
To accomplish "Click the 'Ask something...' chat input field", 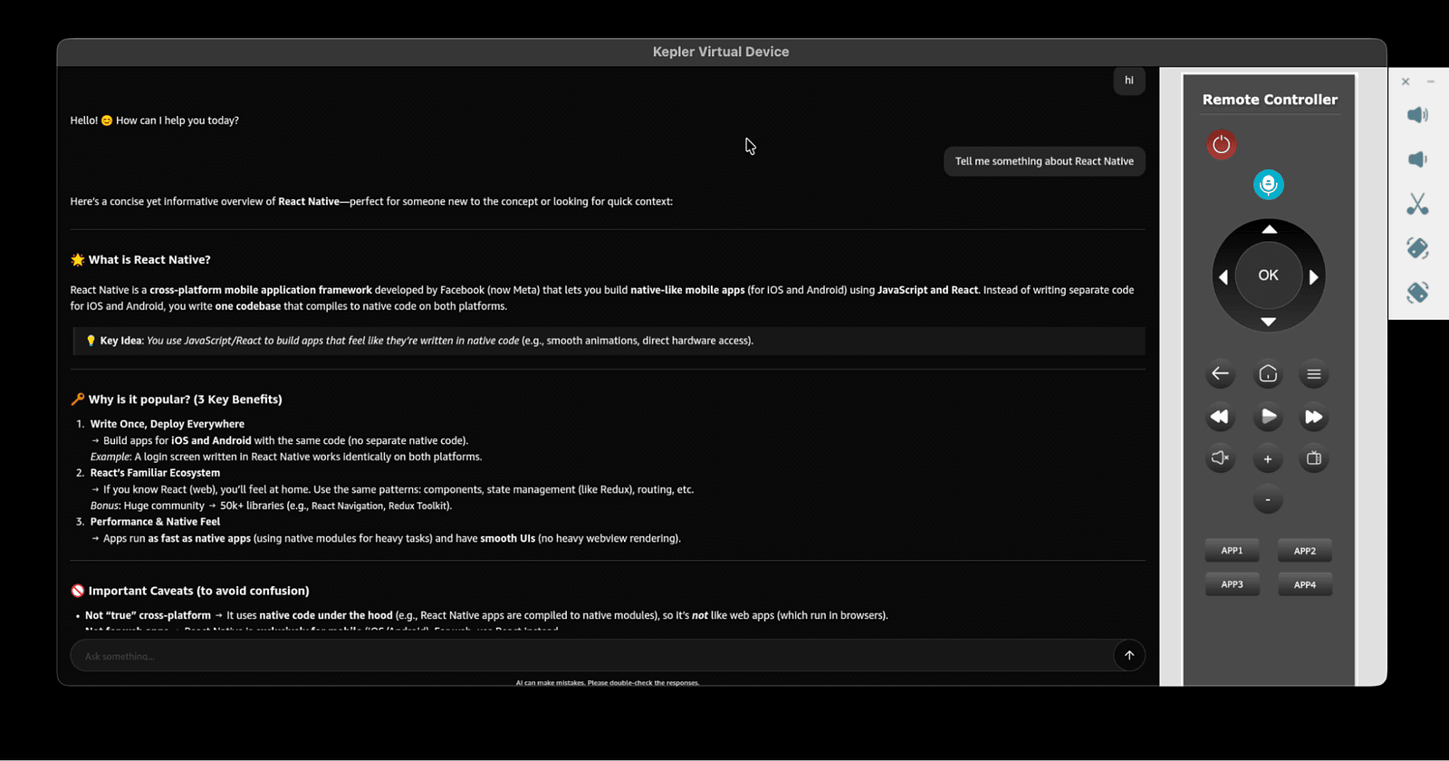I will click(589, 656).
